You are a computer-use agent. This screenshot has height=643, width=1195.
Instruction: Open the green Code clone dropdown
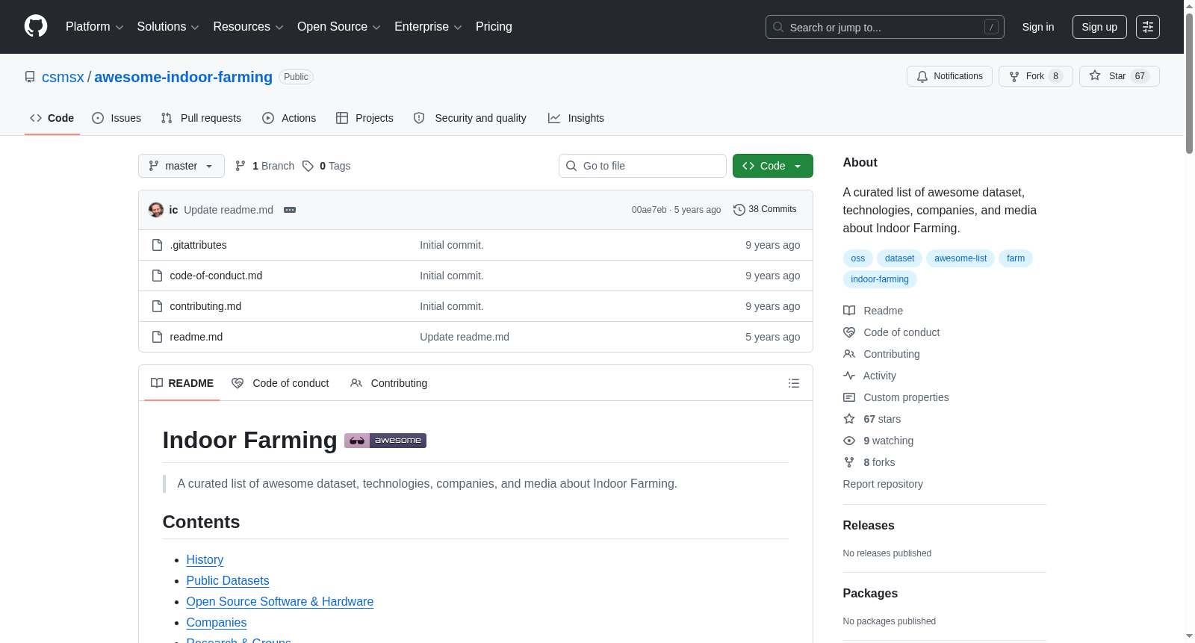[x=773, y=166]
